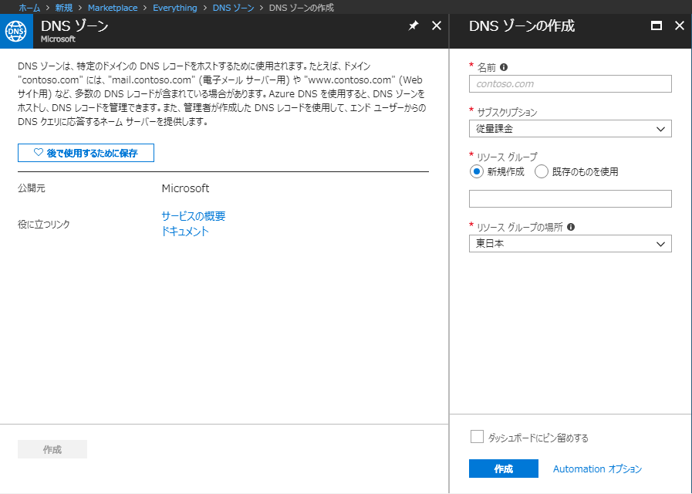Click the 公開元 label
The width and height of the screenshot is (692, 494).
pos(32,188)
